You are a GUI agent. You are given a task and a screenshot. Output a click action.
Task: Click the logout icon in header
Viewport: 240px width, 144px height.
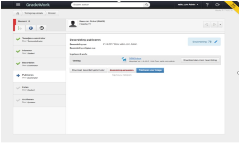[217, 5]
